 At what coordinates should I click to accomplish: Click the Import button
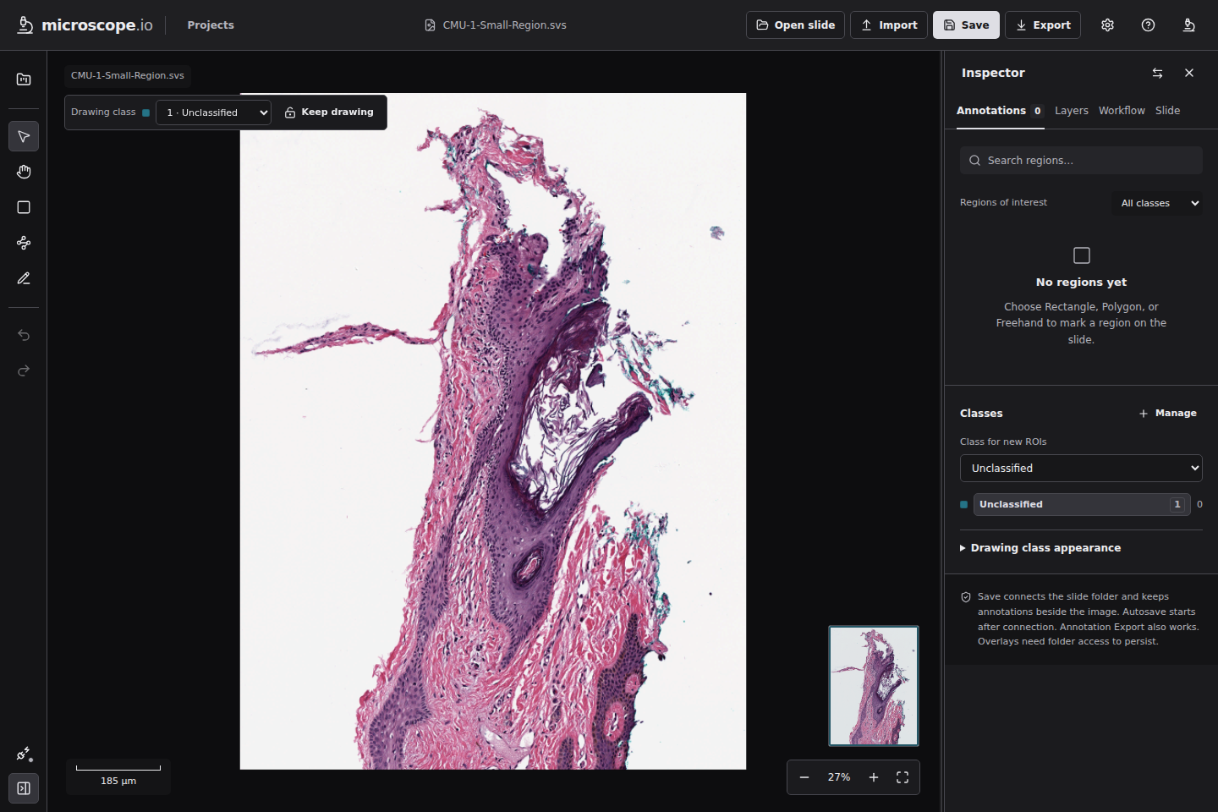point(889,25)
